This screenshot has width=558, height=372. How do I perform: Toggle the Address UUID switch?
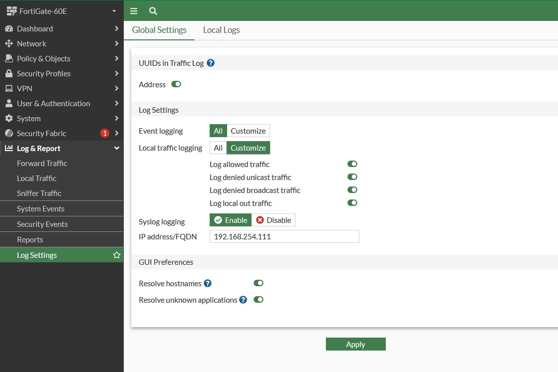coord(176,84)
